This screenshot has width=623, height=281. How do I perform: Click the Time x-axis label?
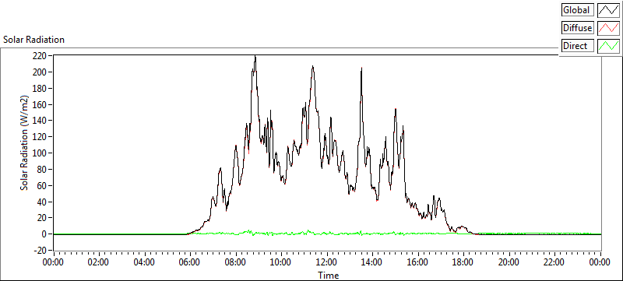click(328, 275)
